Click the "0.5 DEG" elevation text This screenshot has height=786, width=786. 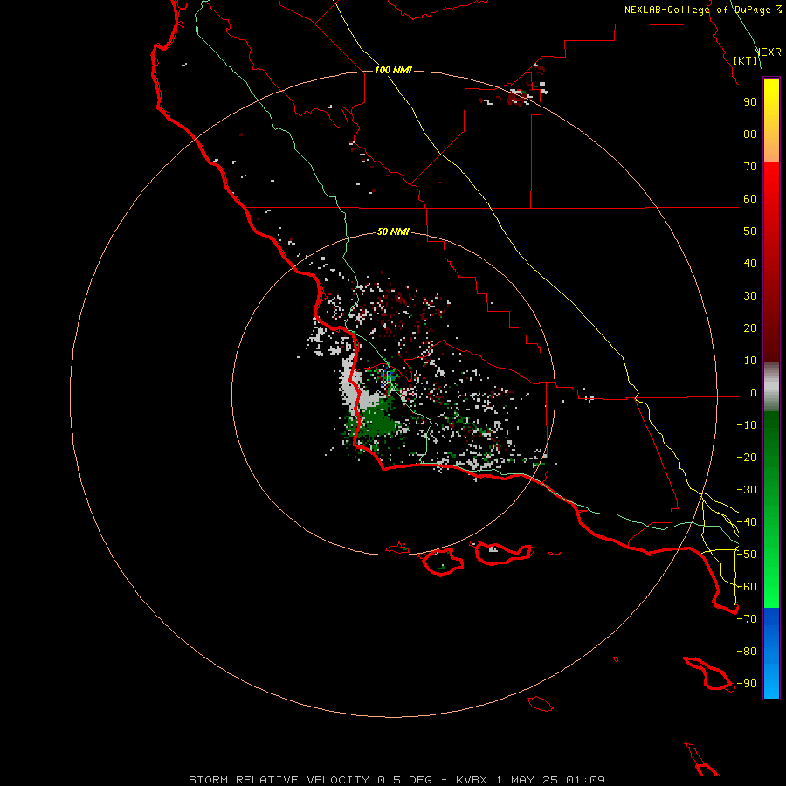coord(404,780)
